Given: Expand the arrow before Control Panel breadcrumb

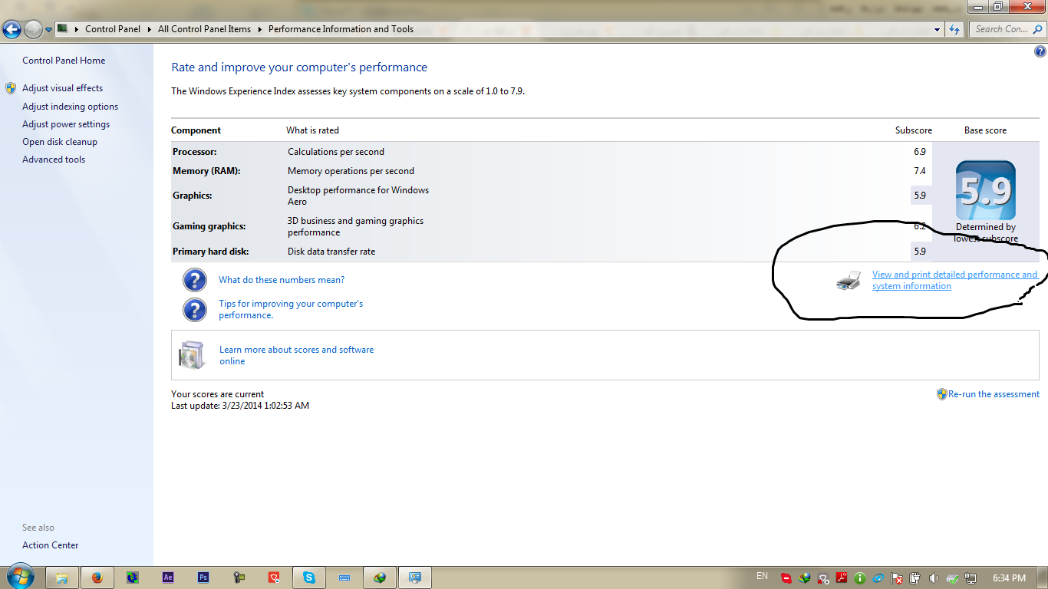Looking at the screenshot, I should click(77, 29).
